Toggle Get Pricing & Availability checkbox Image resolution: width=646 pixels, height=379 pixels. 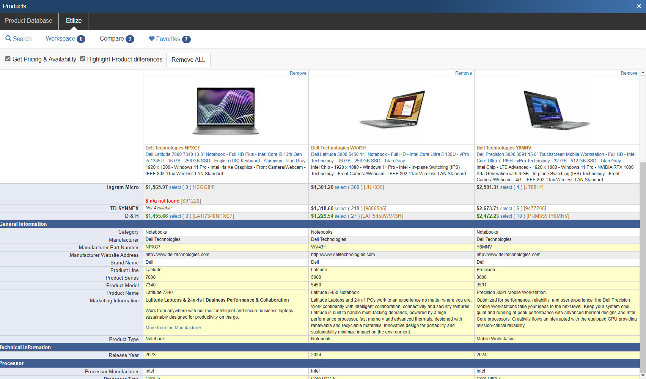coord(8,59)
